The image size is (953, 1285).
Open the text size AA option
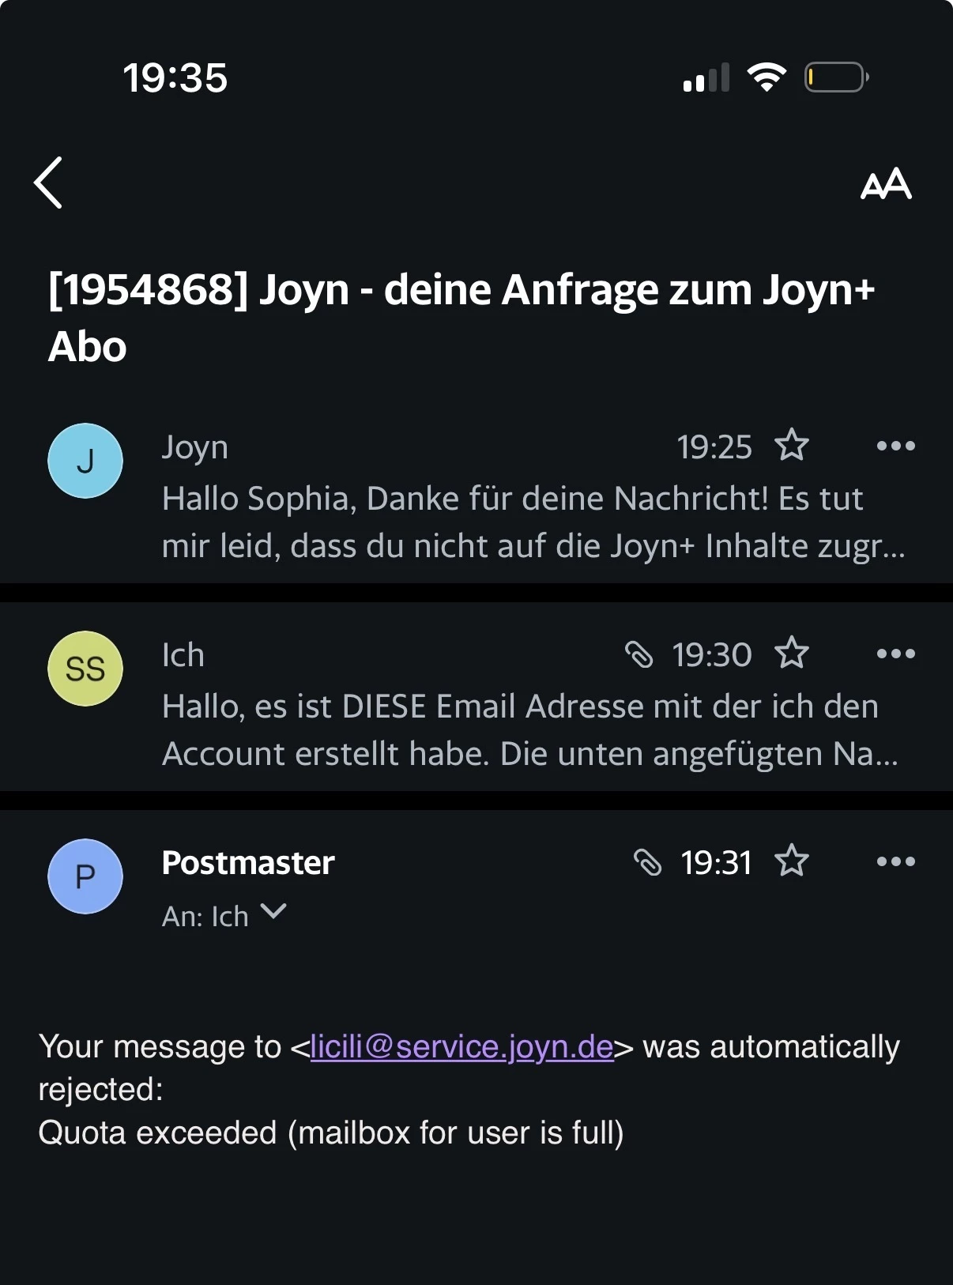click(x=886, y=184)
